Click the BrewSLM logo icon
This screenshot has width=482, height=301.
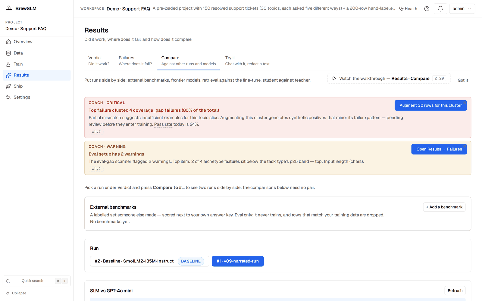[x=9, y=8]
